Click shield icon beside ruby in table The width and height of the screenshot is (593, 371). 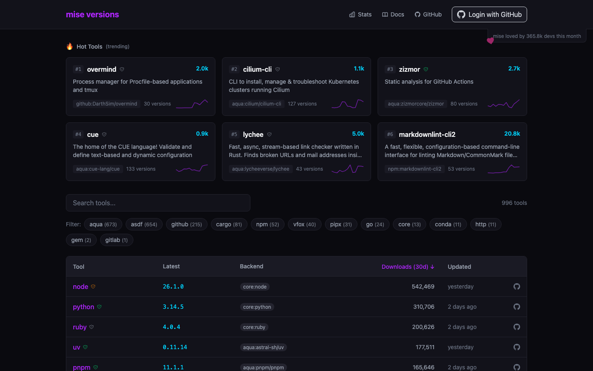click(x=91, y=327)
